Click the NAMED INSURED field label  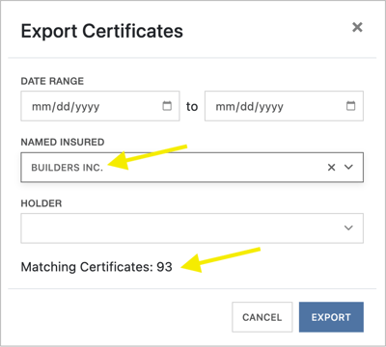tap(63, 142)
